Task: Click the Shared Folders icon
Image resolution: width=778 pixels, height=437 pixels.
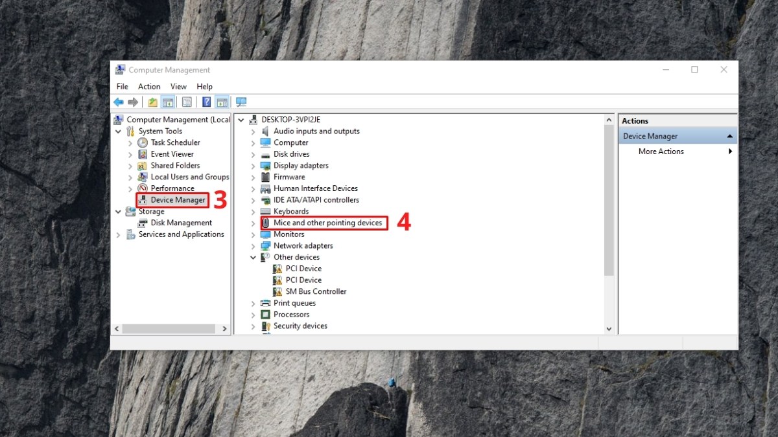Action: pos(143,166)
